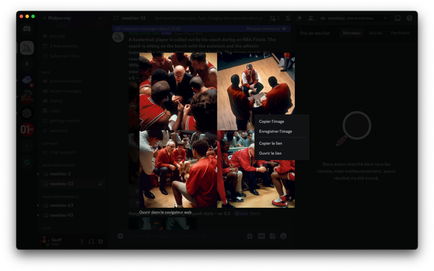Switch to the Nouveau search tab
The height and width of the screenshot is (271, 434).
pos(352,33)
